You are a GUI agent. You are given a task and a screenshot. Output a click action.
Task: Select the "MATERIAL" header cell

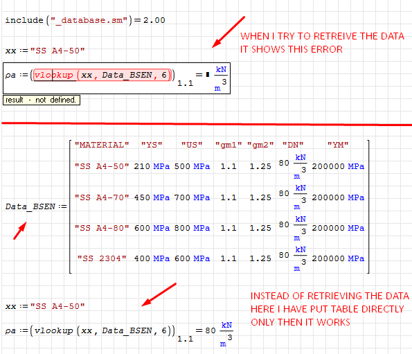[x=102, y=145]
